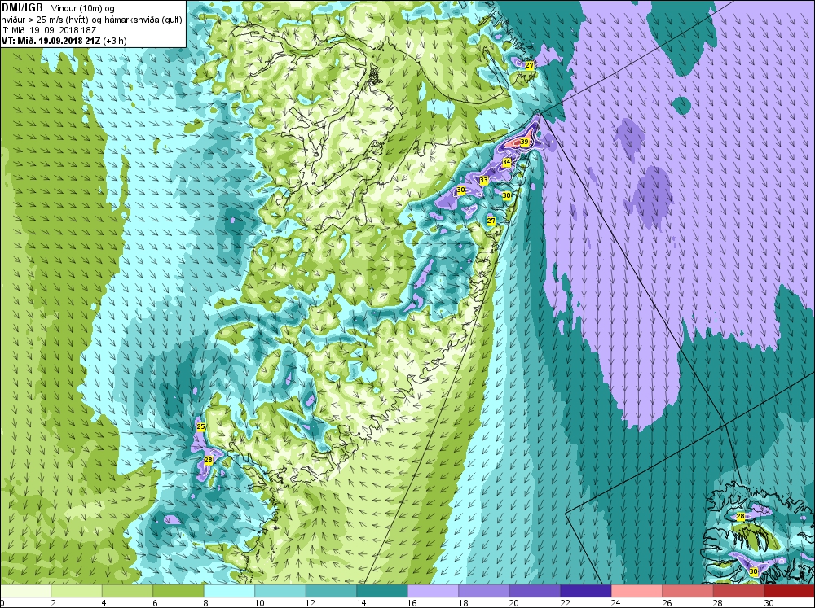Viewport: 815px width, 608px height.
Task: Select the 14–16 m/s dark teal legend swatch
Action: pyautogui.click(x=382, y=591)
